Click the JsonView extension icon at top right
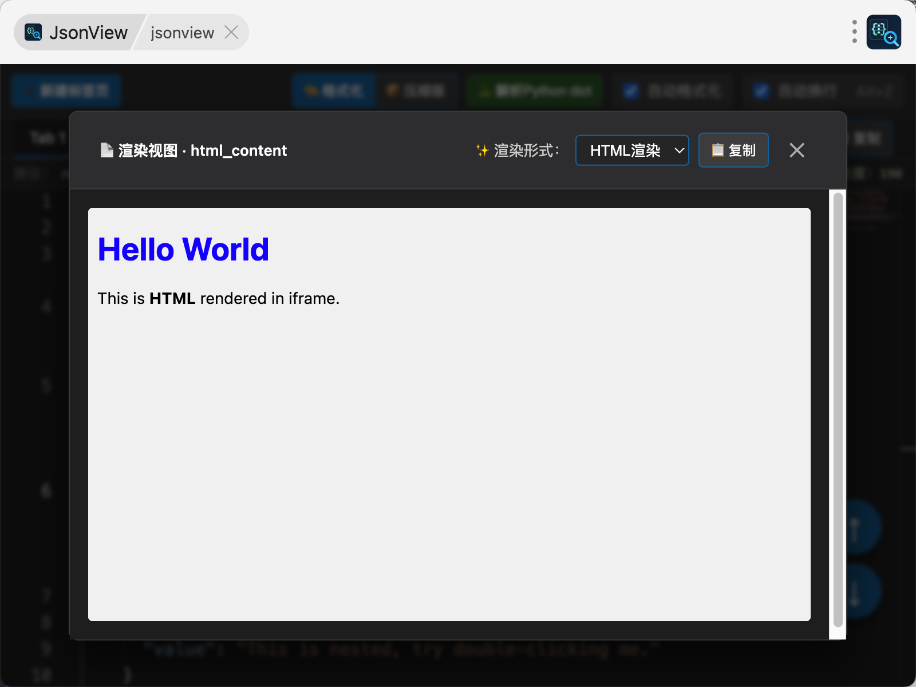Viewport: 916px width, 687px height. pyautogui.click(x=883, y=32)
